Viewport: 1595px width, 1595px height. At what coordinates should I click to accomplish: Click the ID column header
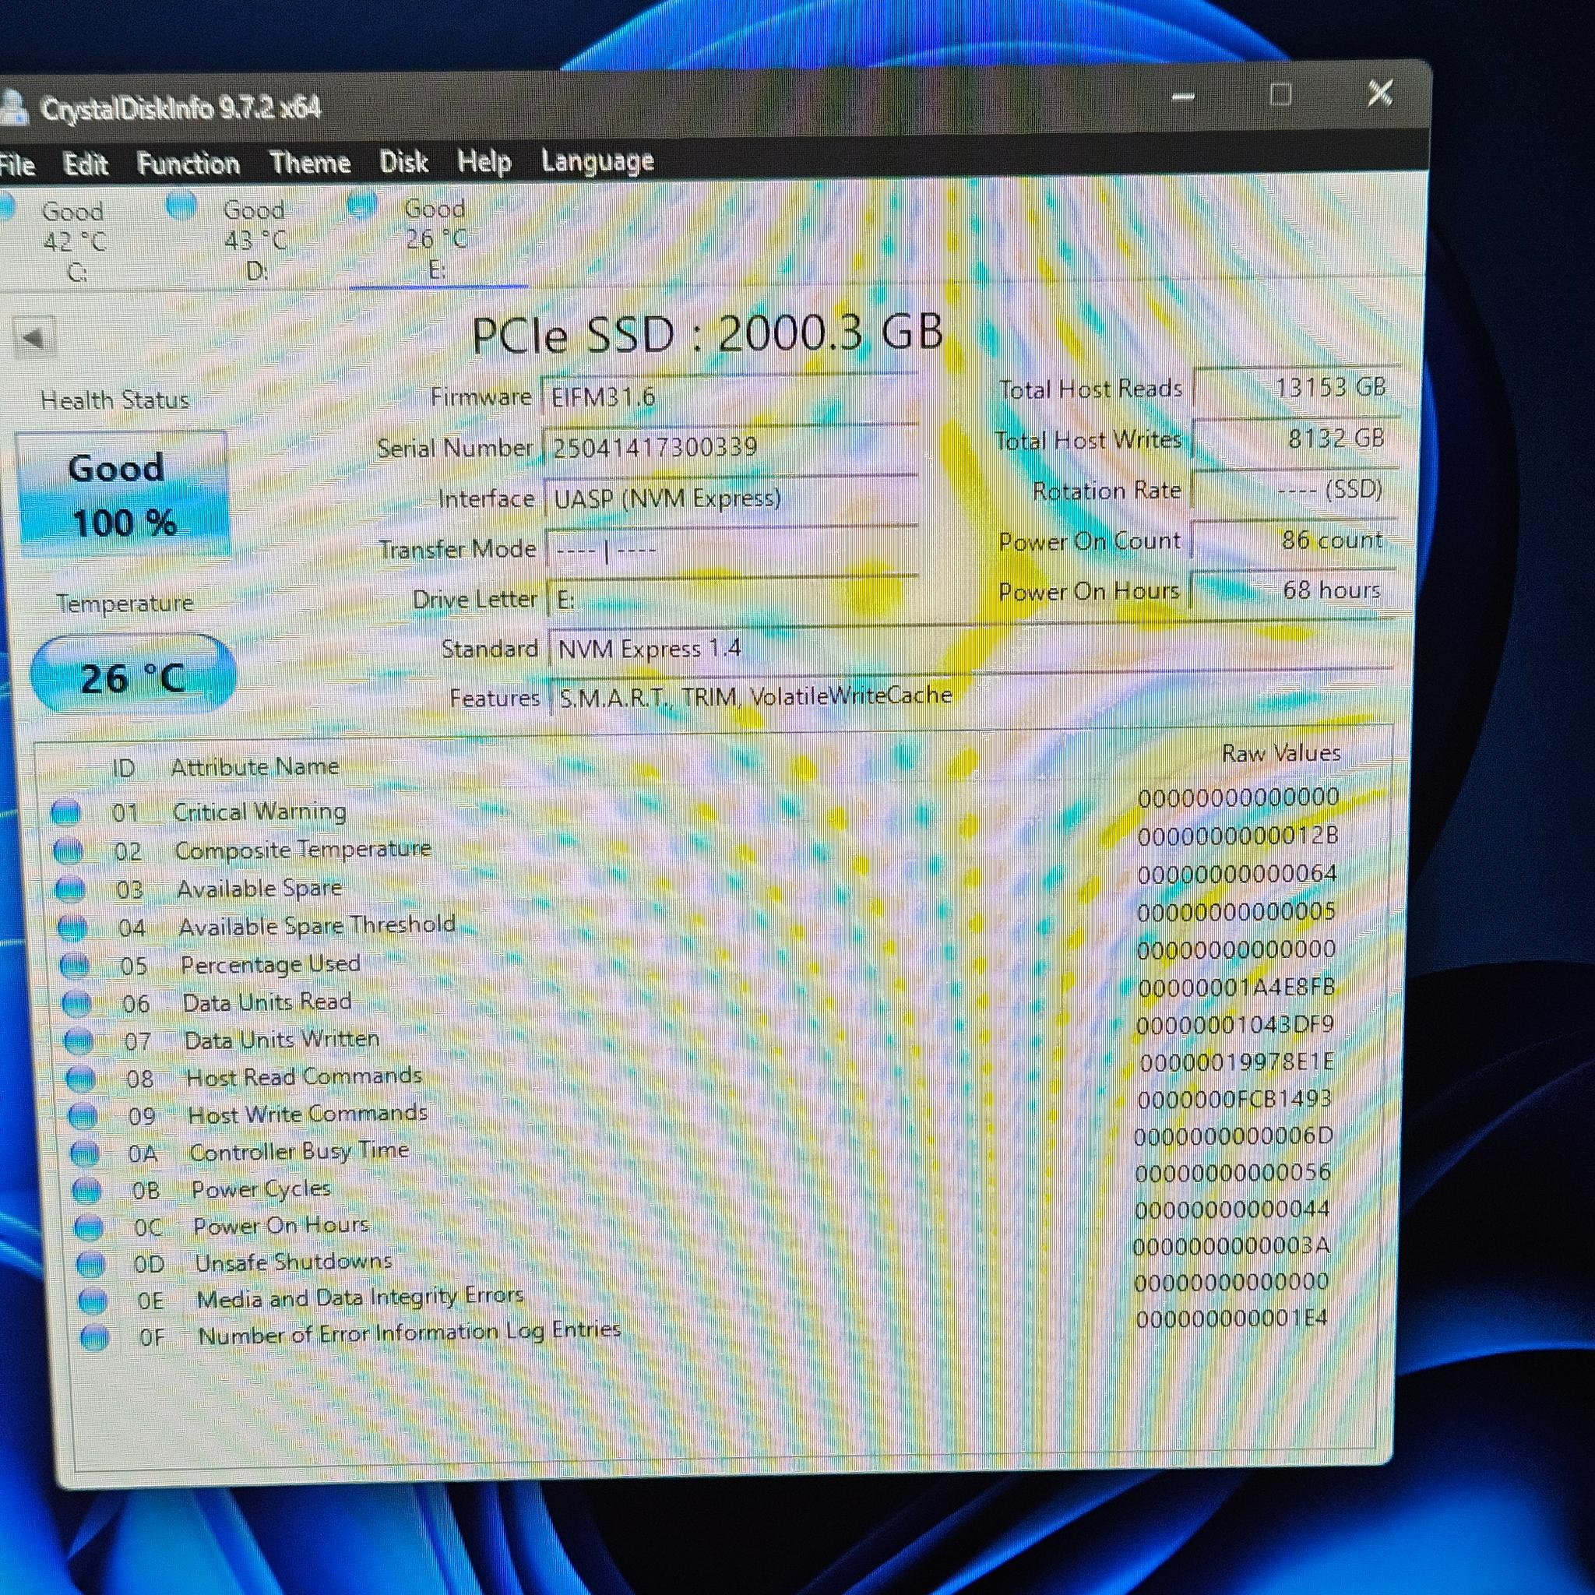tap(123, 769)
